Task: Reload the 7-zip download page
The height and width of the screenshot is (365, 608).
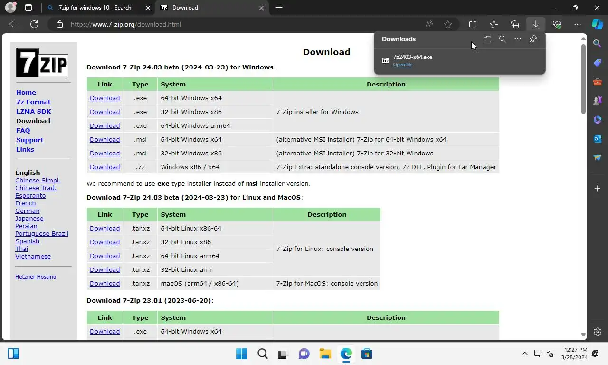Action: point(34,24)
